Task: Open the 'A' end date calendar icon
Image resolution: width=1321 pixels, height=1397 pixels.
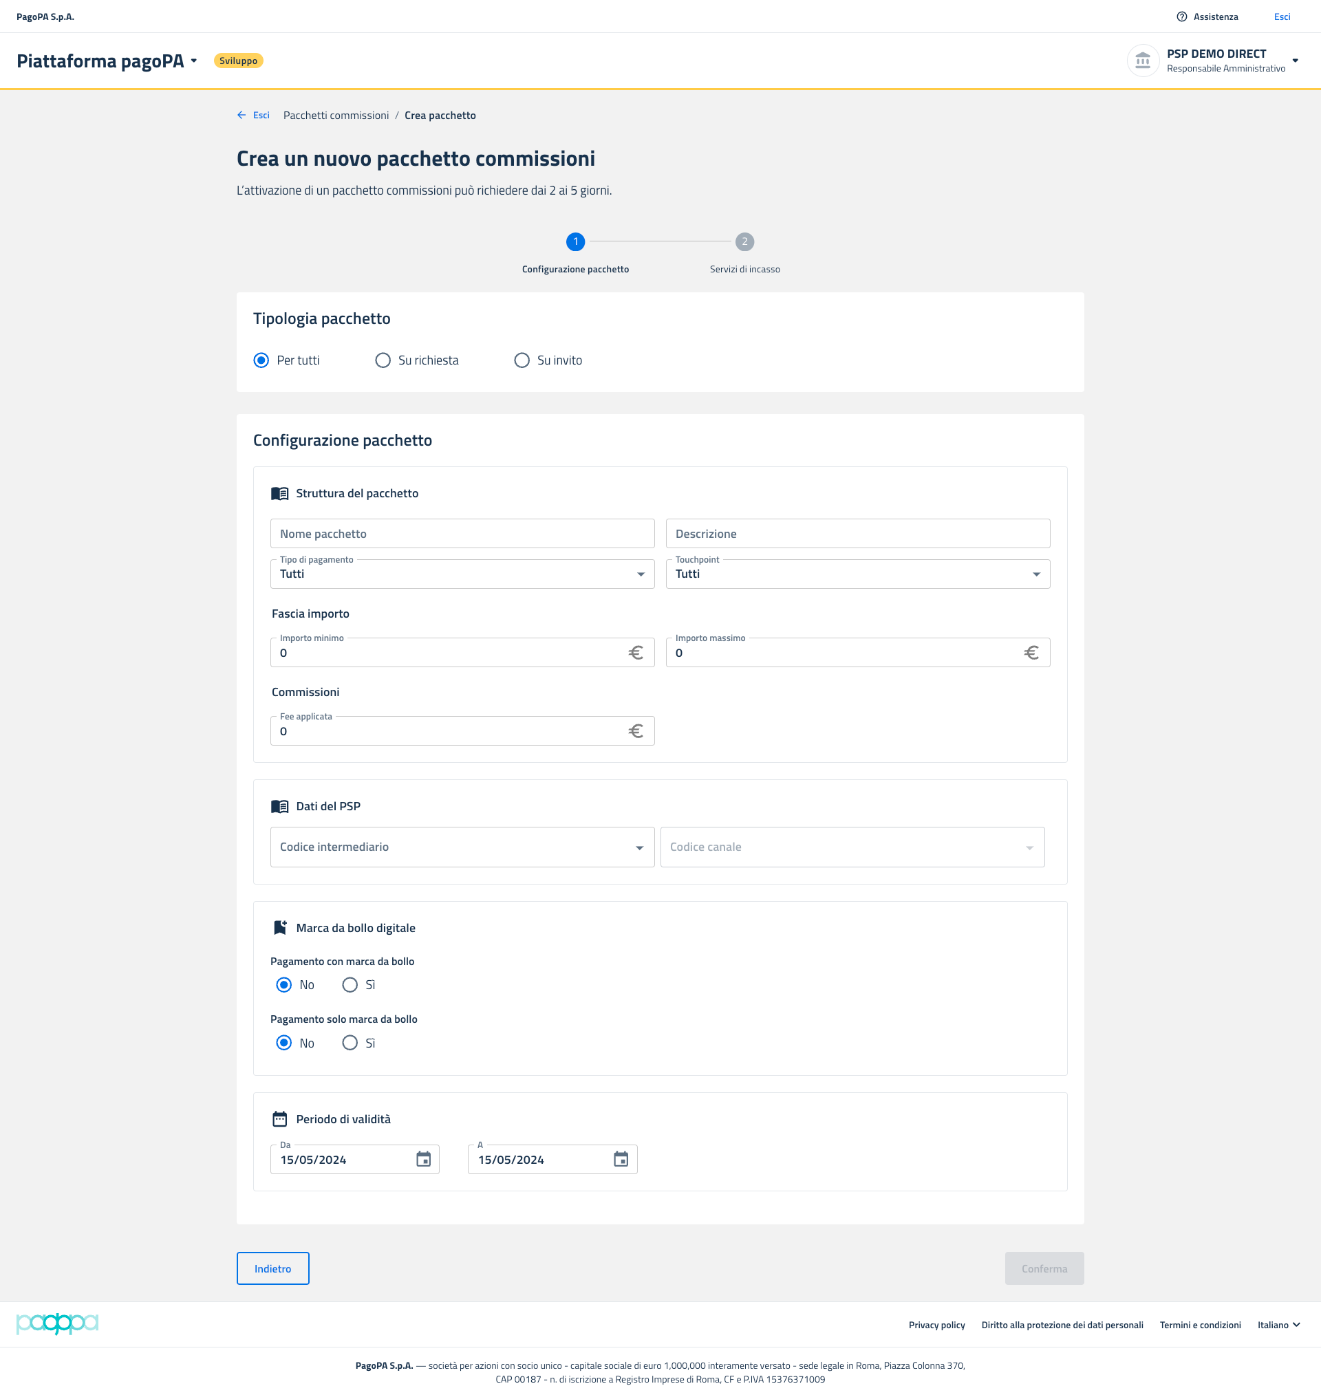Action: click(x=621, y=1159)
